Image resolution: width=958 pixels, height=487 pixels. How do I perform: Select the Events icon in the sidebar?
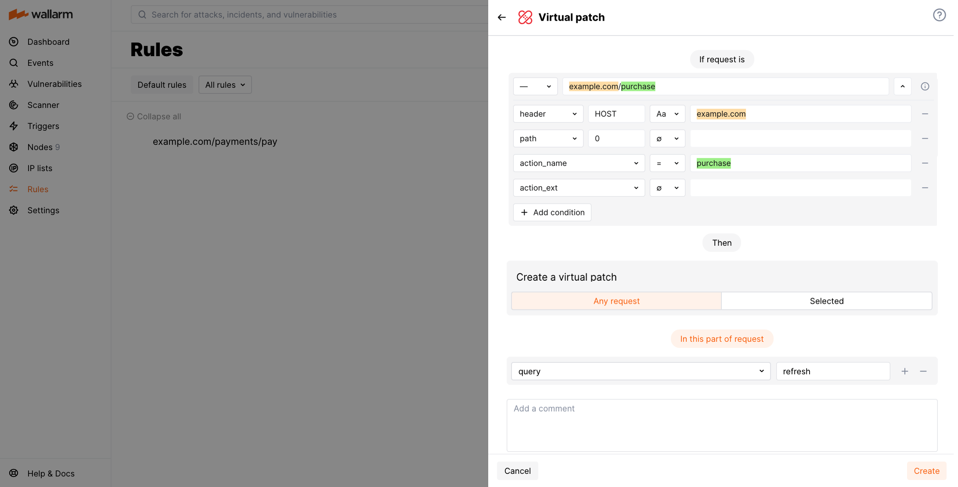click(x=14, y=63)
